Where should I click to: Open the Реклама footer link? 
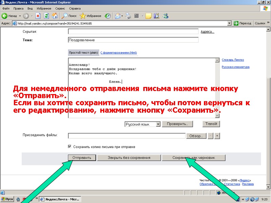(248, 184)
